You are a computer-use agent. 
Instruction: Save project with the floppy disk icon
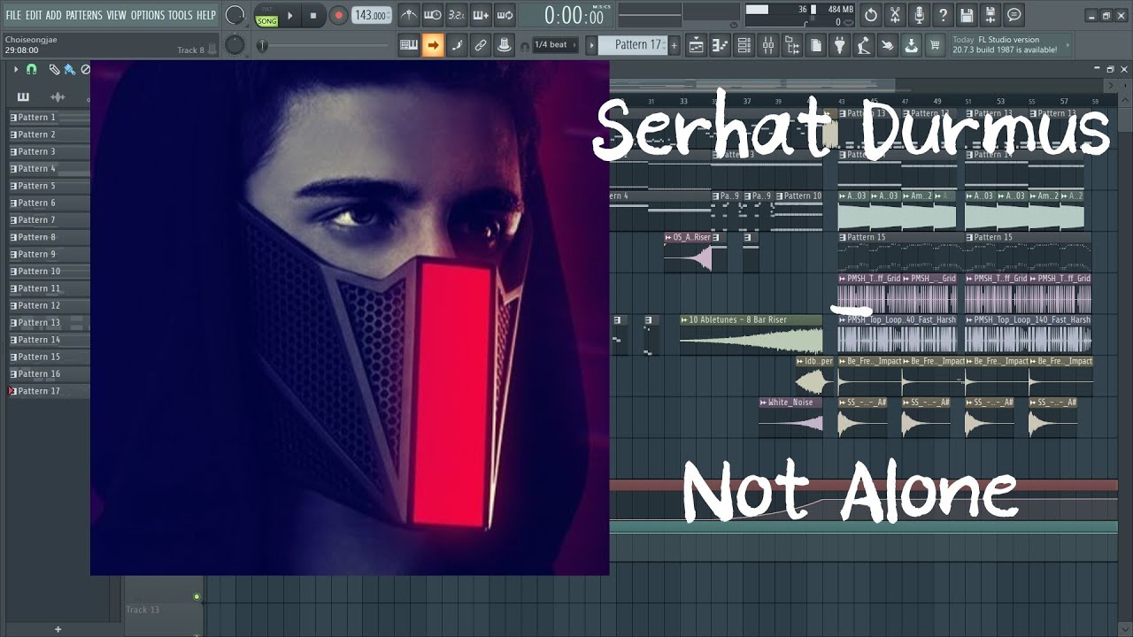point(967,15)
